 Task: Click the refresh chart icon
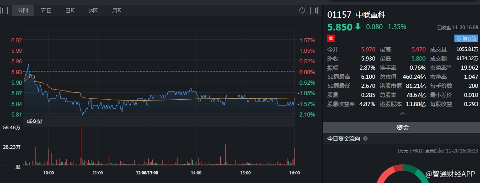(x=302, y=10)
